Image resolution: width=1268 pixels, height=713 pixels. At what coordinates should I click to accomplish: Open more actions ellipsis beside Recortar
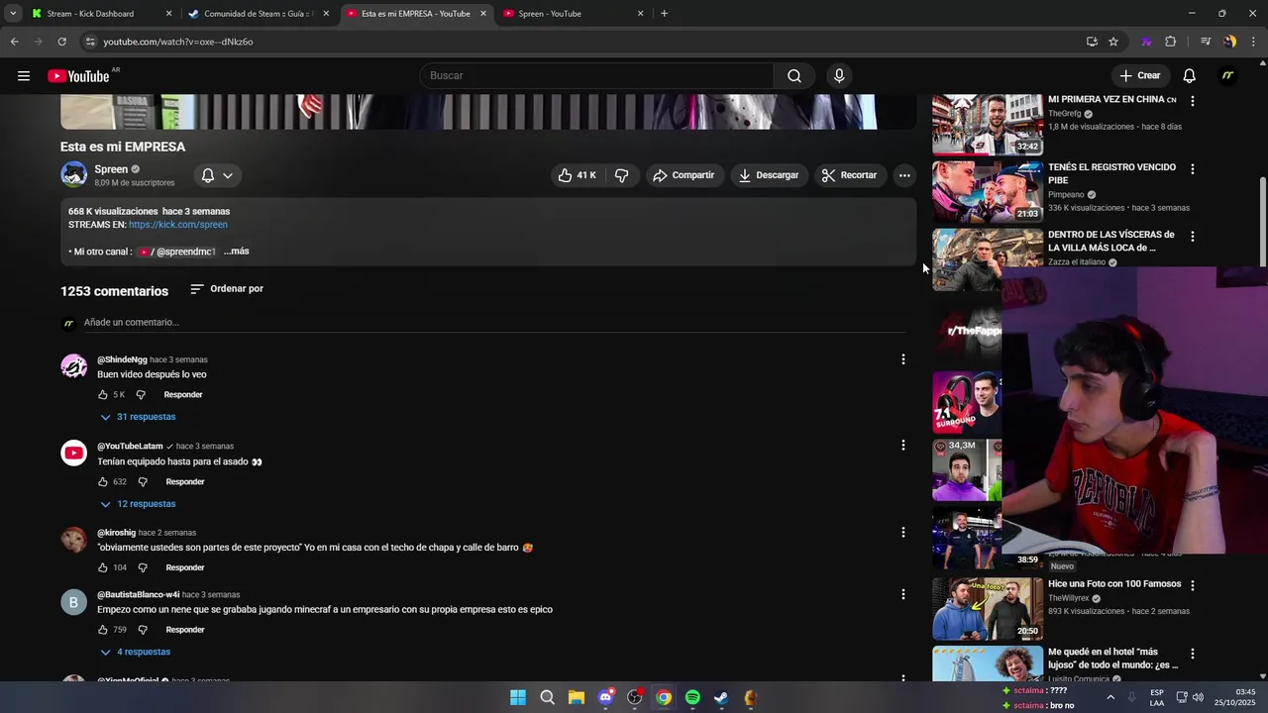[x=904, y=175]
